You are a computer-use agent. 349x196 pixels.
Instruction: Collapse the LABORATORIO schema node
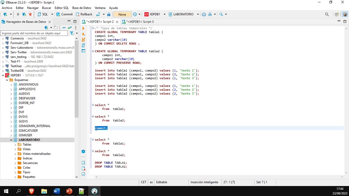click(x=11, y=140)
